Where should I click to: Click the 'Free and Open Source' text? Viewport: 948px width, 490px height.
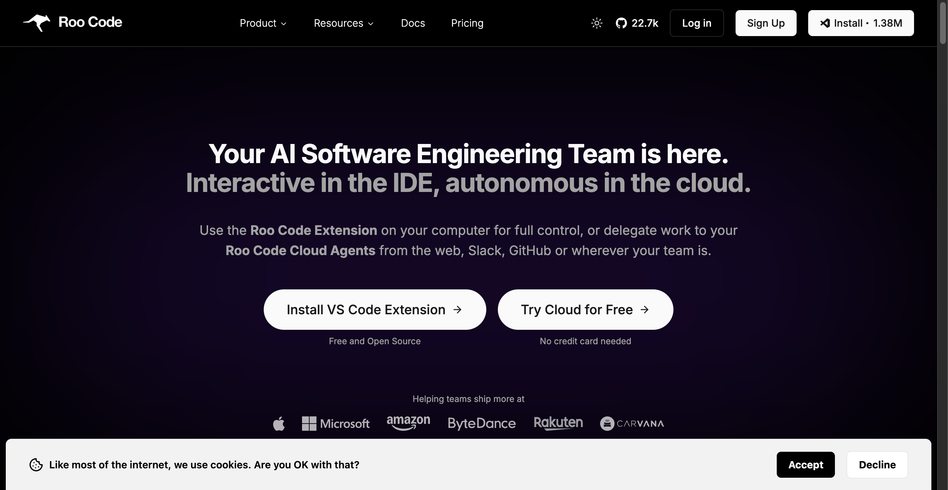375,341
